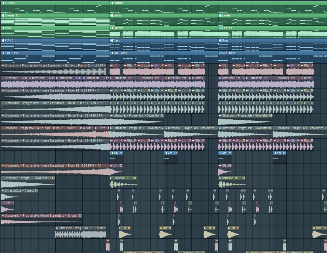327x253 pixels.
Task: Click icon of Guitars clip above Chords #2
Action: [3, 3]
